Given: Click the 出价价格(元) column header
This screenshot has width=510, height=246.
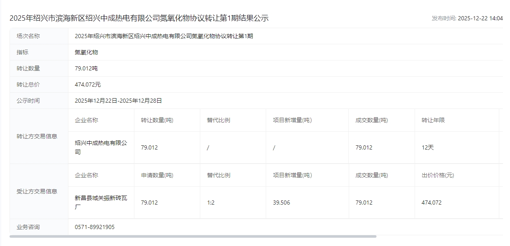Looking at the screenshot, I should (437, 175).
